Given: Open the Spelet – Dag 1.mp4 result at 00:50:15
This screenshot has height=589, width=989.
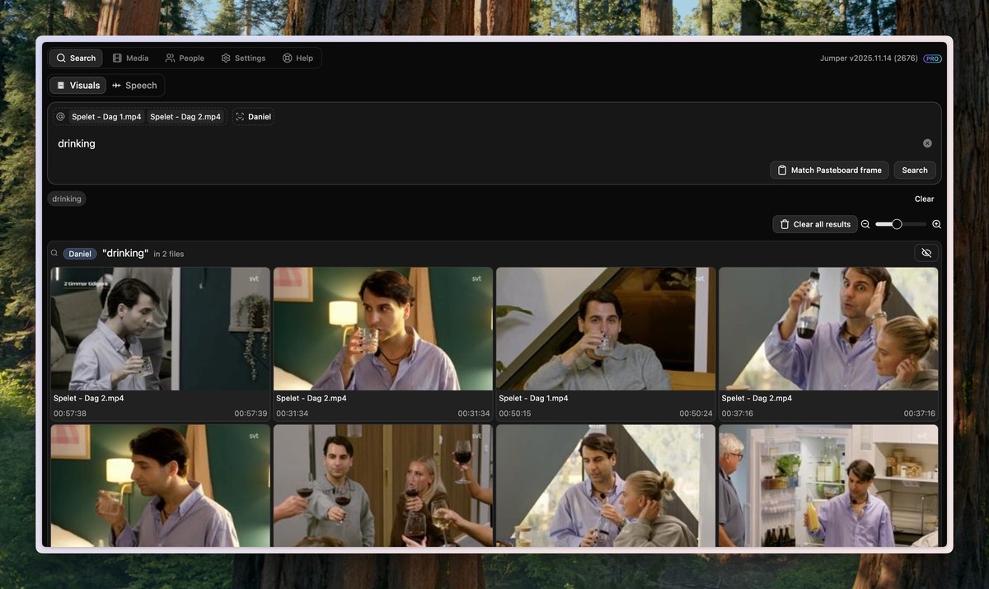Looking at the screenshot, I should pyautogui.click(x=605, y=328).
